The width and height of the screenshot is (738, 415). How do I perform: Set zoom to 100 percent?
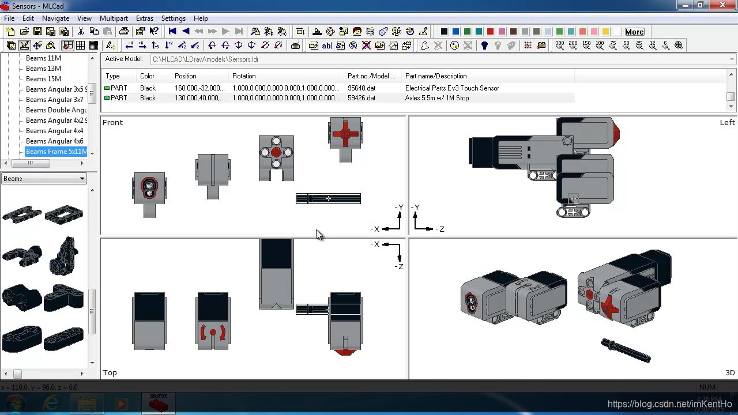(600, 45)
